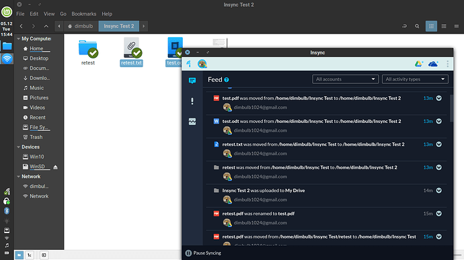Expand the retest.pdf moved from retest entry
This screenshot has width=464, height=260.
pos(439,236)
